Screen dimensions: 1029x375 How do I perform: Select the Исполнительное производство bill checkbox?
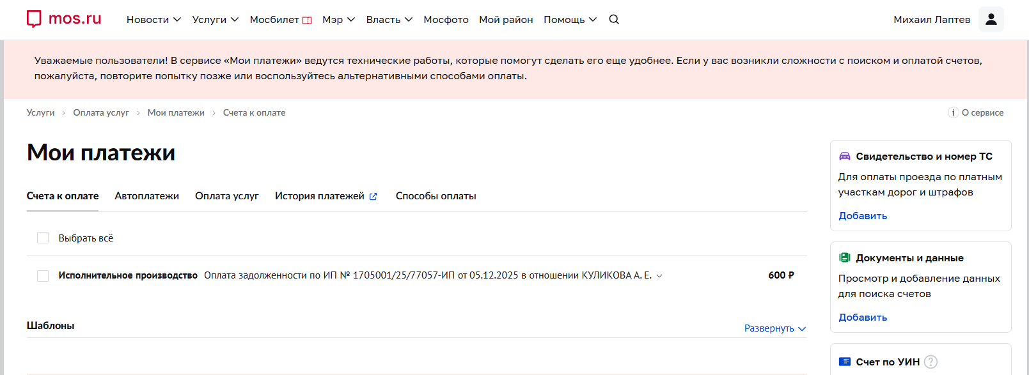pyautogui.click(x=43, y=276)
